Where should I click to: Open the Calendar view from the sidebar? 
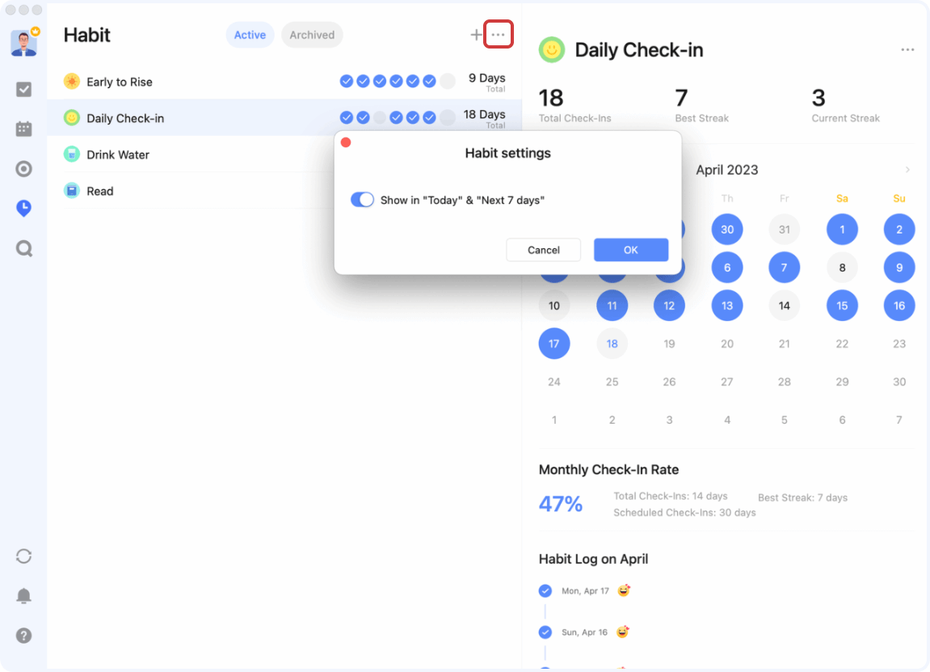(23, 129)
